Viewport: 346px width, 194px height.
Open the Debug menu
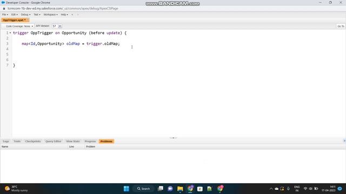[x=25, y=15]
